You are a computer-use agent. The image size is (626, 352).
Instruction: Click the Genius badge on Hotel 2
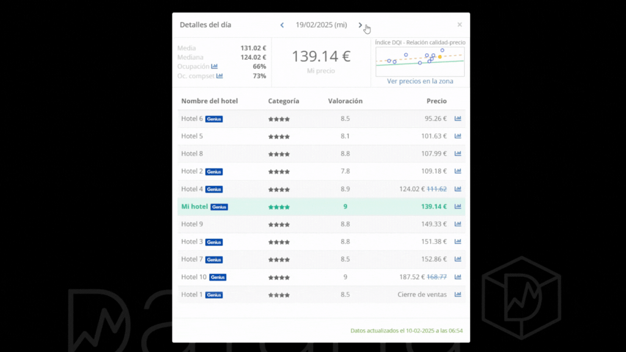click(214, 172)
